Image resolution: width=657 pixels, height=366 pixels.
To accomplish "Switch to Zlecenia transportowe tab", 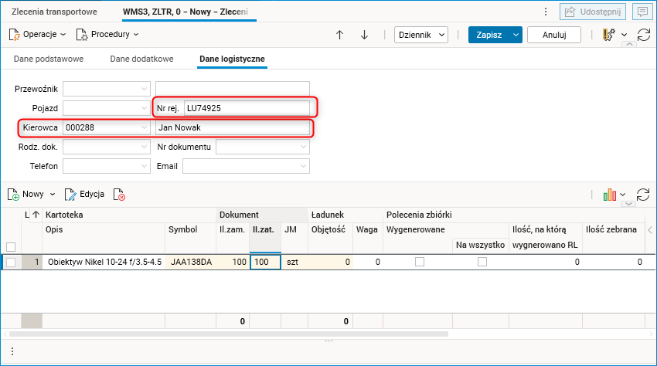I will [54, 12].
